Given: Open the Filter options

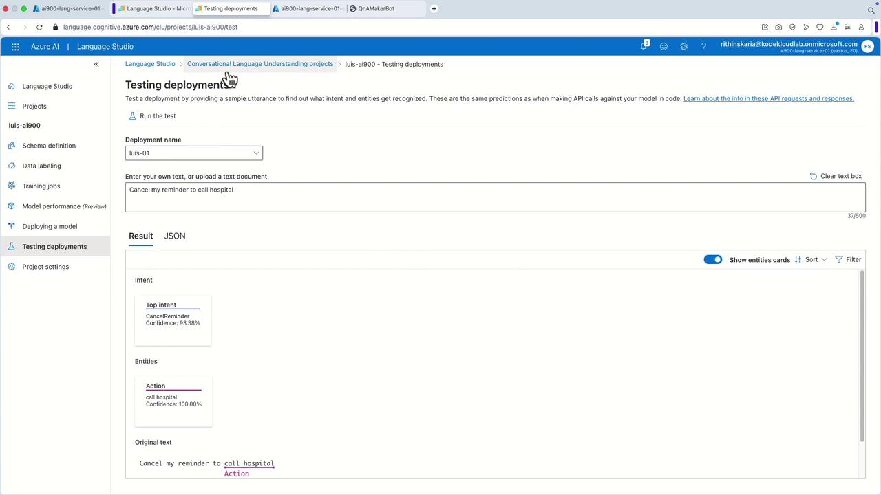Looking at the screenshot, I should 848,260.
